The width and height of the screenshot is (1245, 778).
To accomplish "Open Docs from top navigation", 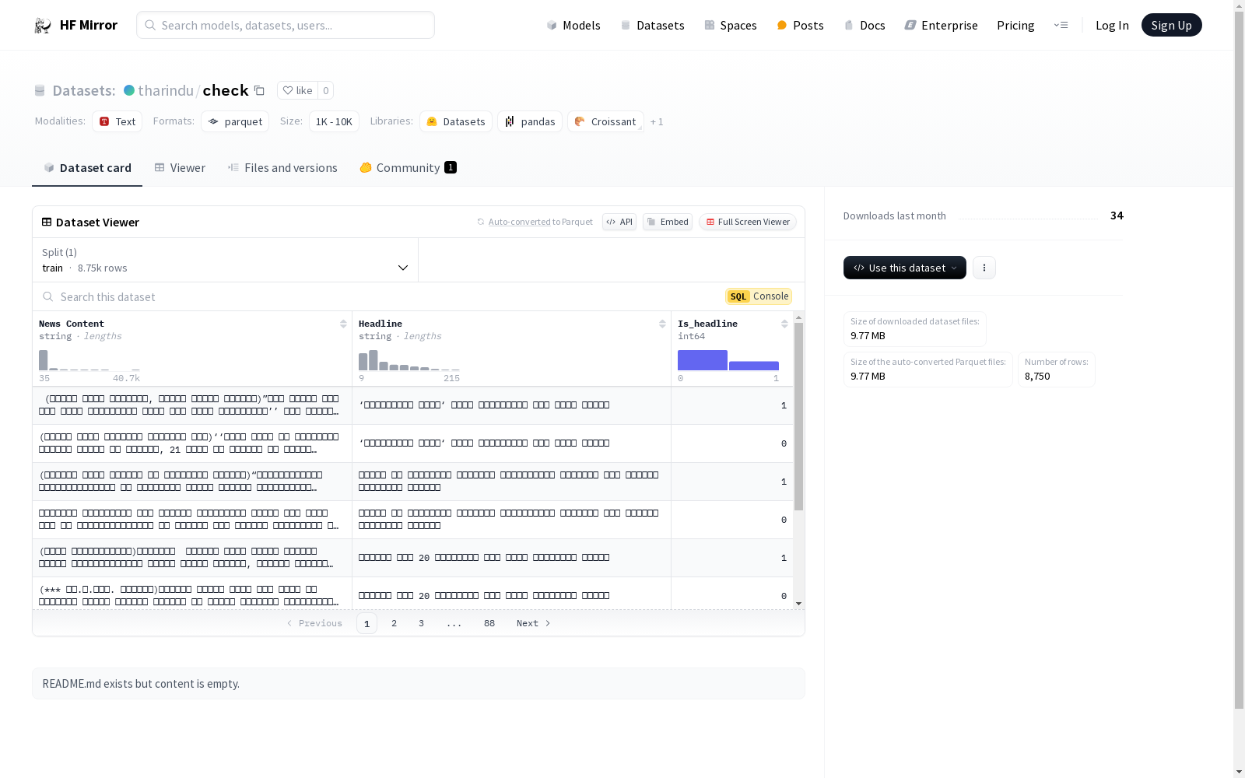I will (864, 25).
